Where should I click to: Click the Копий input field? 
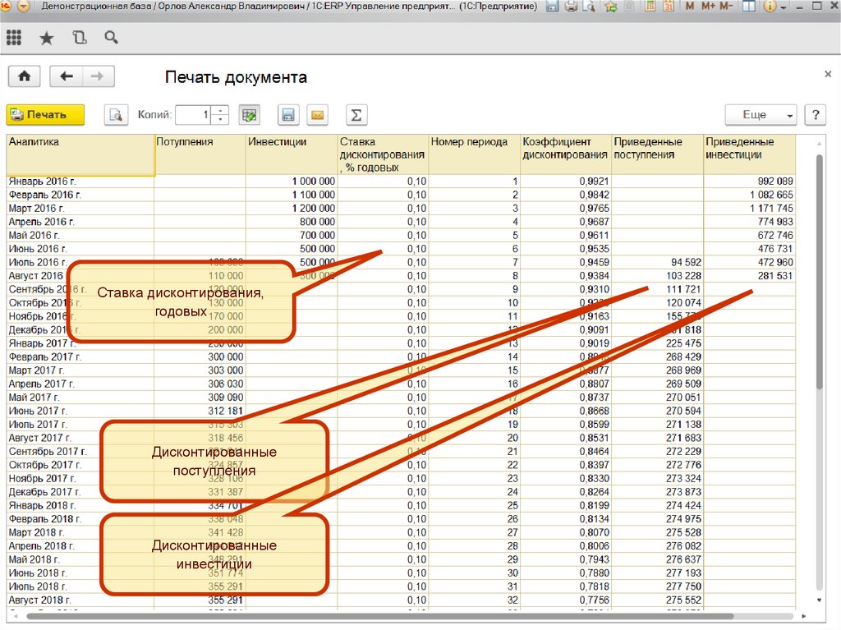(x=193, y=115)
